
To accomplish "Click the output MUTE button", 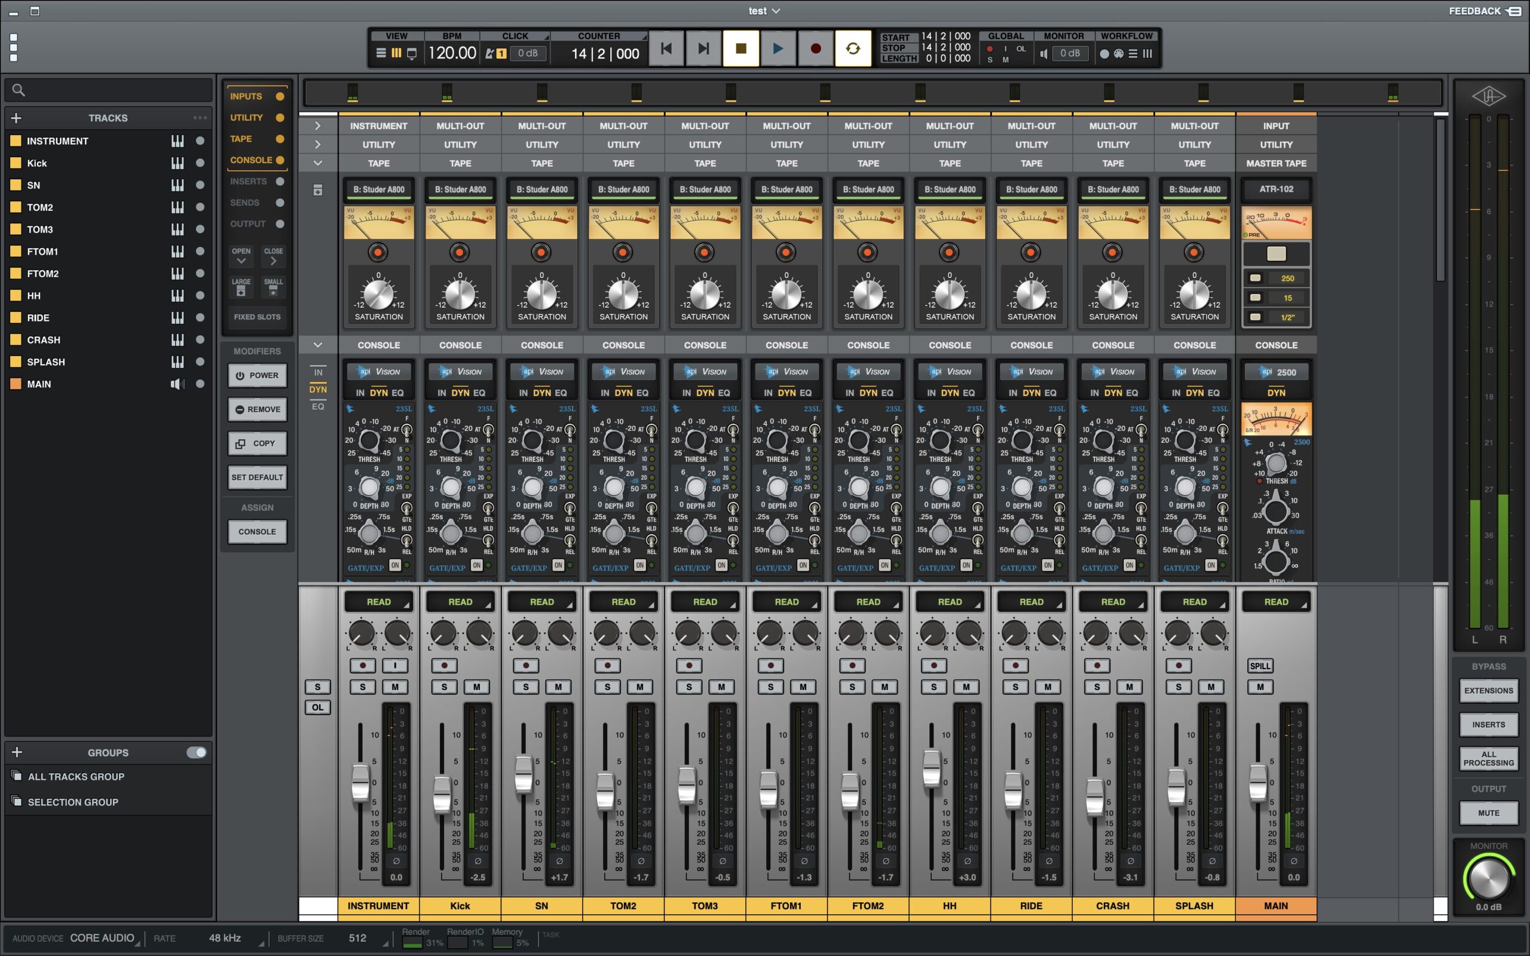I will pyautogui.click(x=1488, y=813).
